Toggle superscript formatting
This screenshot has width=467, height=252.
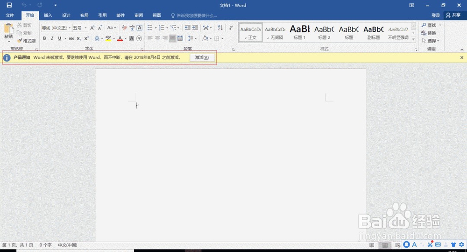[86, 38]
